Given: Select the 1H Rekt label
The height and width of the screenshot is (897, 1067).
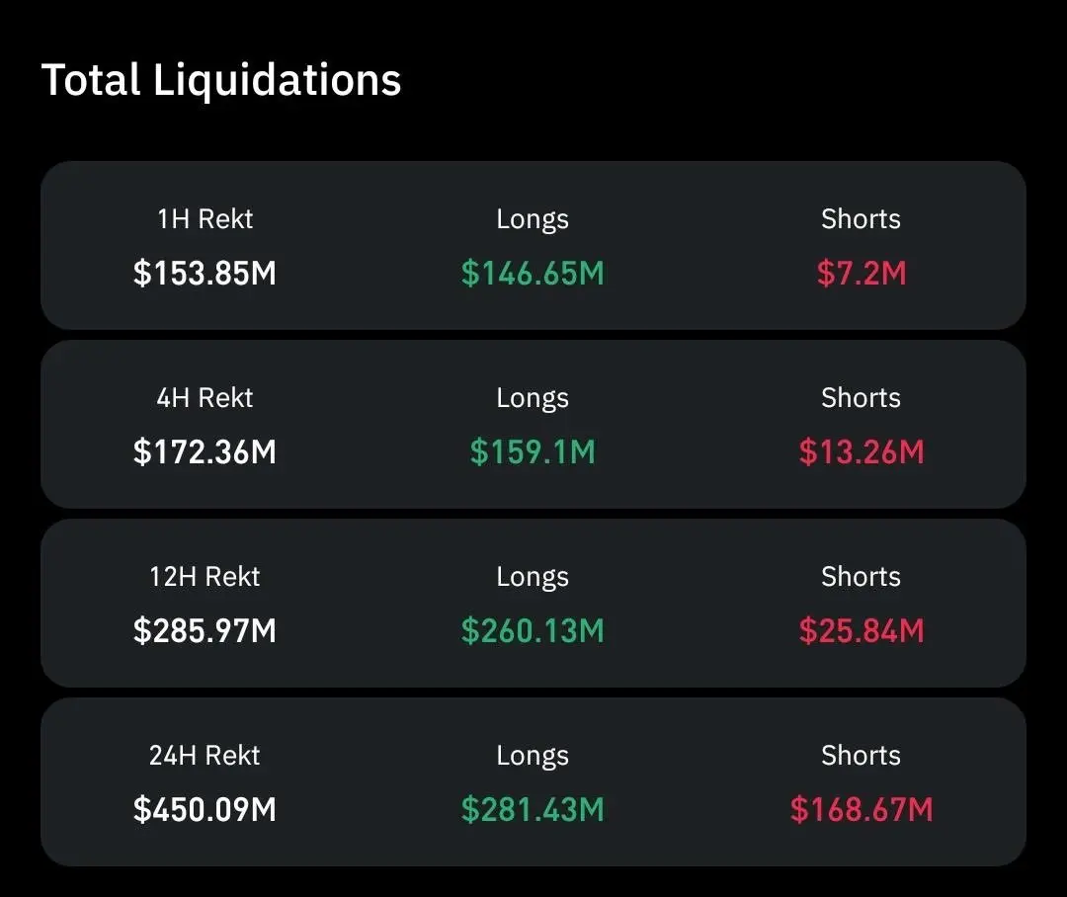Looking at the screenshot, I should 205,219.
